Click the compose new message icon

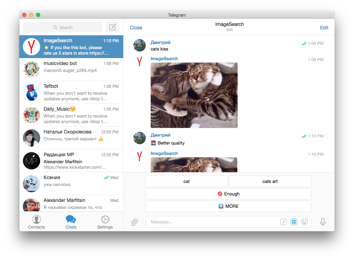tap(112, 27)
